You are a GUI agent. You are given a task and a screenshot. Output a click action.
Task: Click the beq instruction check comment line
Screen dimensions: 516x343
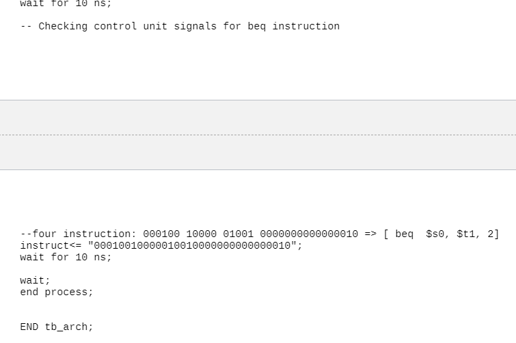180,26
